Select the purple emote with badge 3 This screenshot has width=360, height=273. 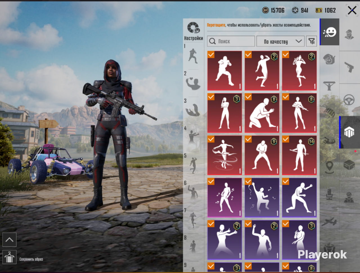[x=299, y=240]
